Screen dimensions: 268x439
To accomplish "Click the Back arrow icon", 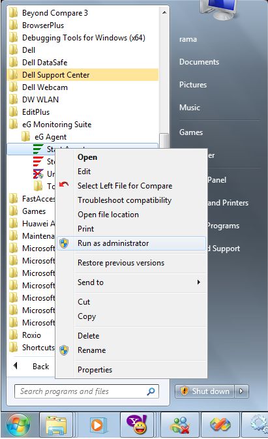I will (x=16, y=366).
